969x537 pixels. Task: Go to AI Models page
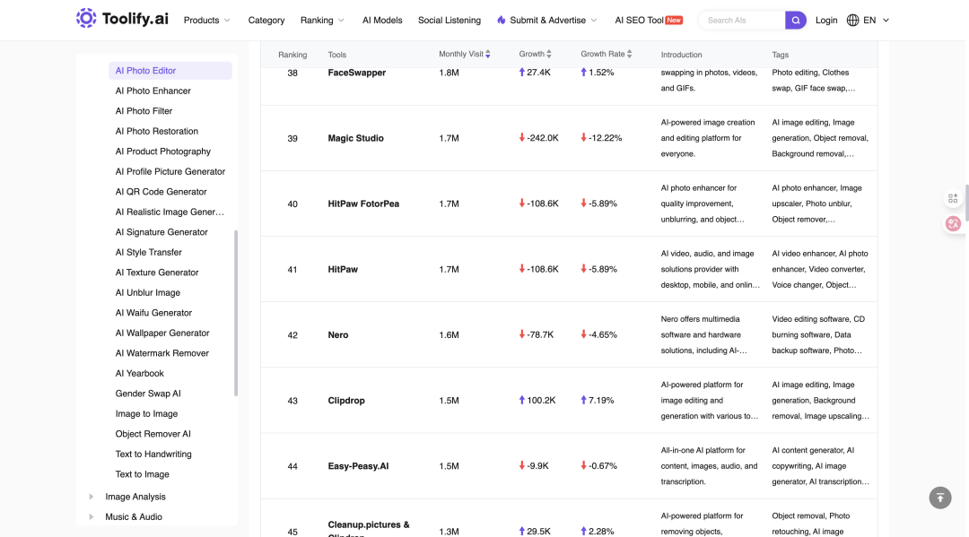[x=382, y=21]
